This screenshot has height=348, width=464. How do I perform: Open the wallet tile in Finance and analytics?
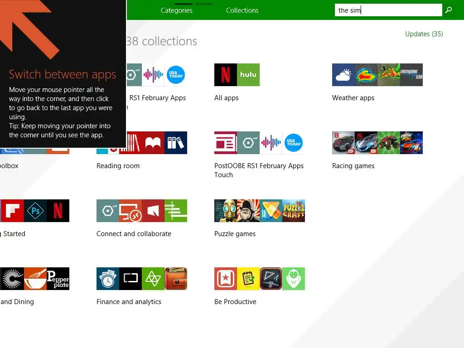pos(176,279)
